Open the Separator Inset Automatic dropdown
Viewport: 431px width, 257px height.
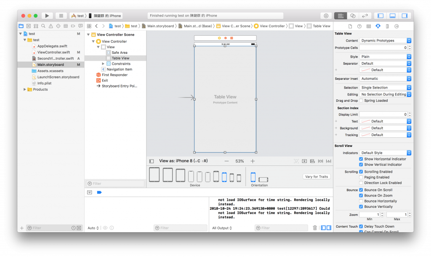click(x=385, y=79)
